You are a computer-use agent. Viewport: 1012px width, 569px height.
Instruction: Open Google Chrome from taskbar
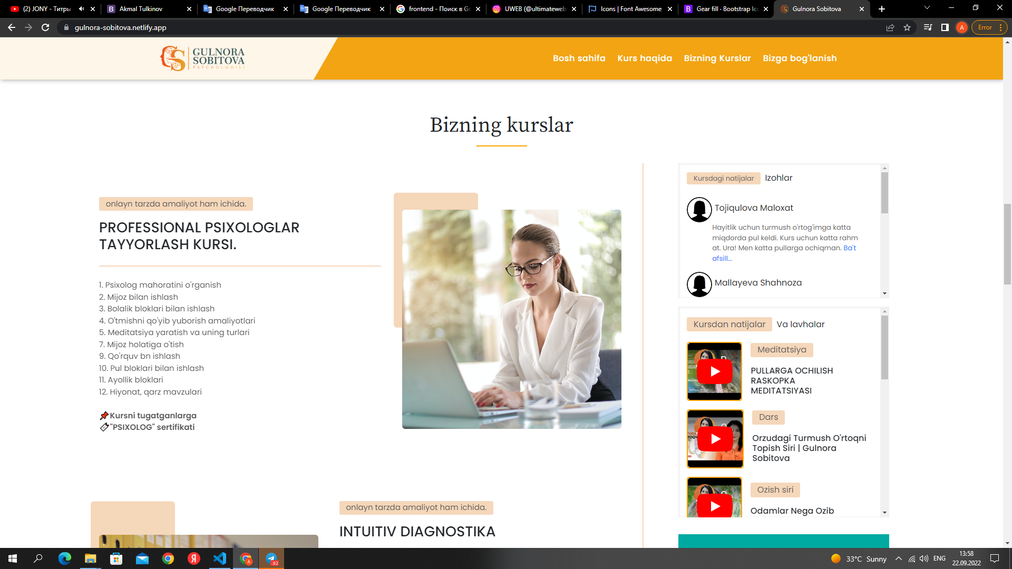click(168, 558)
